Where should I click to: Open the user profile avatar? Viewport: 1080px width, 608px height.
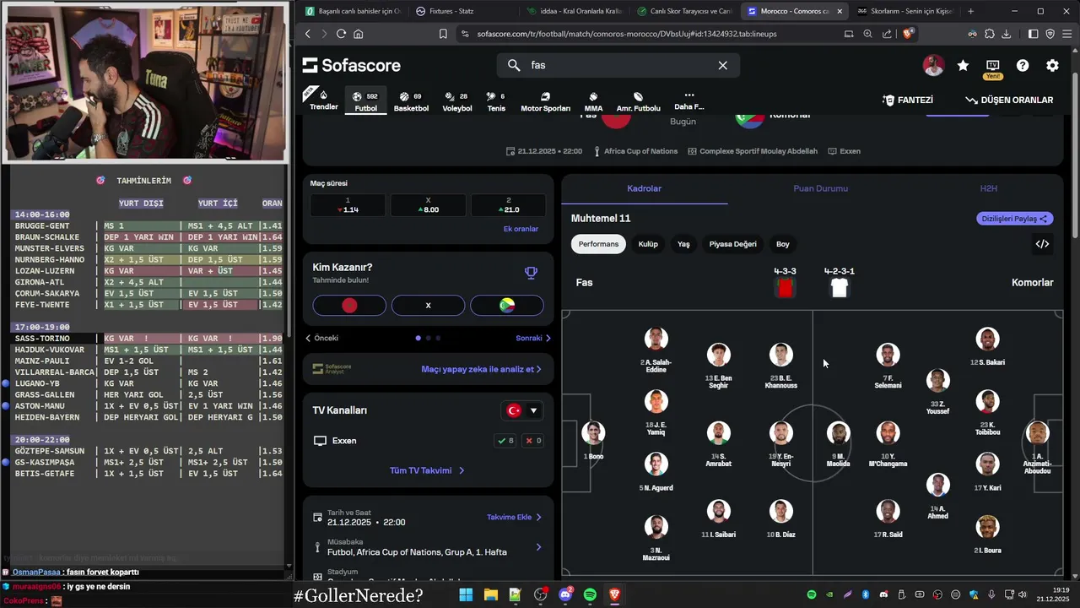[933, 65]
